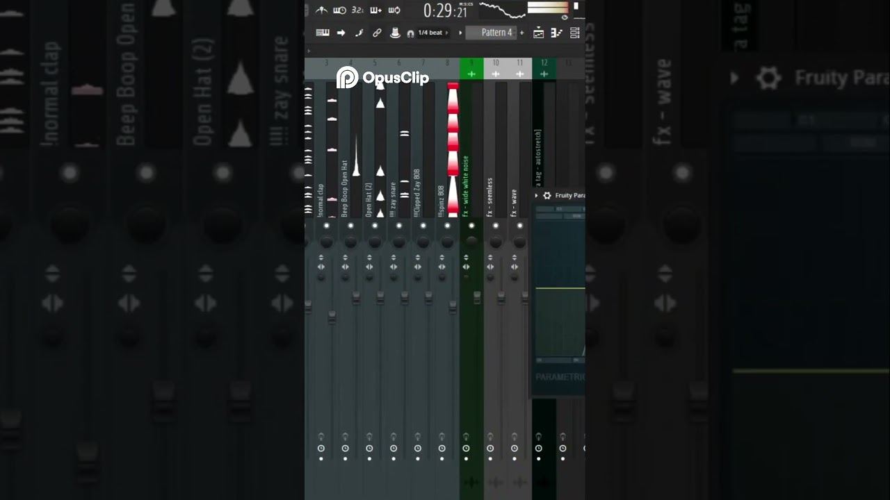Click the fx - wide white noise volume fader
The height and width of the screenshot is (500, 890).
click(x=477, y=297)
